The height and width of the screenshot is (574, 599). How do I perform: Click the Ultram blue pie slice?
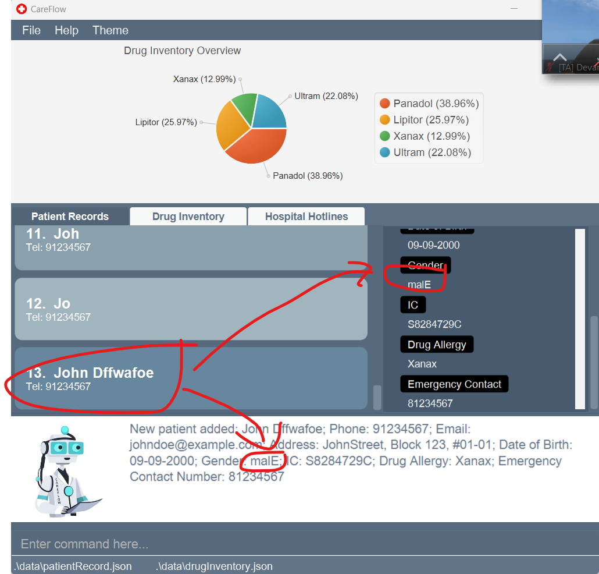tap(269, 112)
